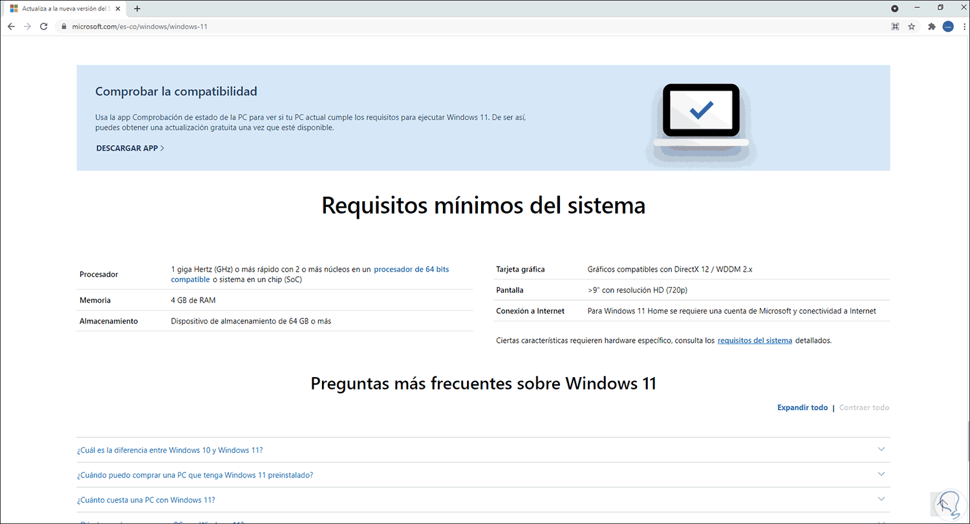Open the requisitos del sistema link
Screen dimensions: 970x524
pos(755,340)
